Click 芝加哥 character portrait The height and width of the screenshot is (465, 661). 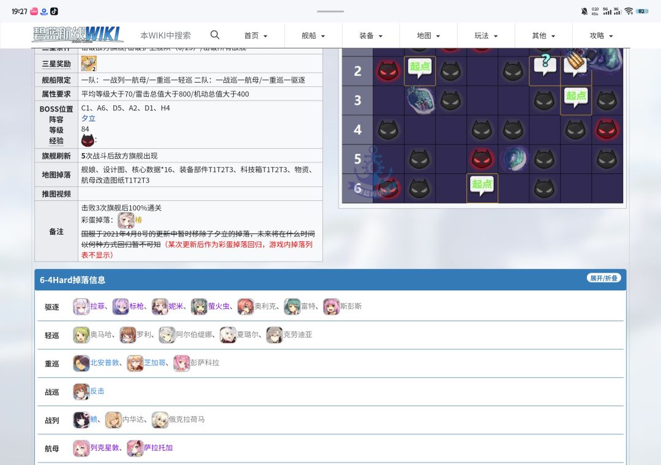click(x=135, y=363)
